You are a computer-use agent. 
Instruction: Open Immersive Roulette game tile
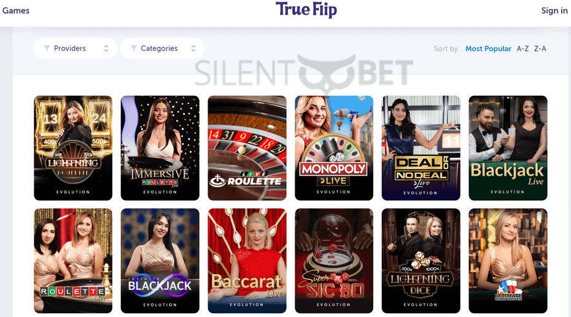point(160,148)
